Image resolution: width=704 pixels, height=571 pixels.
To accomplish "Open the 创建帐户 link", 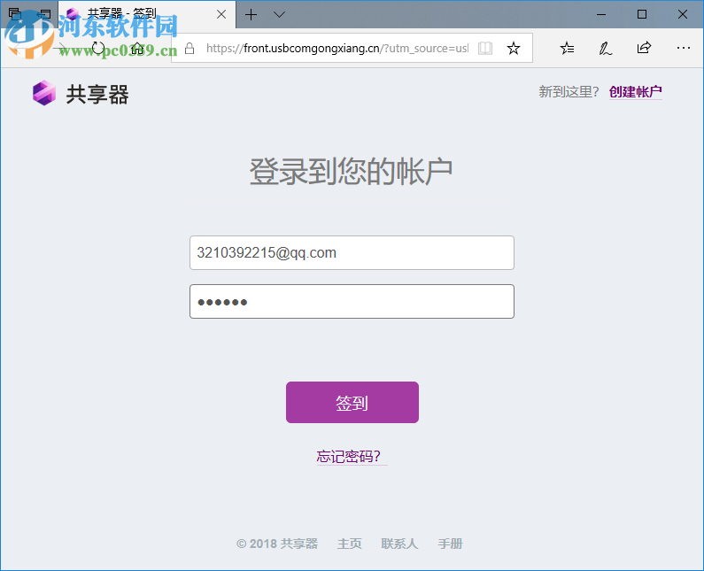I will coord(635,91).
